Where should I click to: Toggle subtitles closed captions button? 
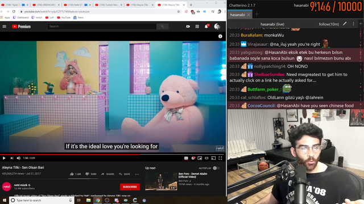[186, 158]
